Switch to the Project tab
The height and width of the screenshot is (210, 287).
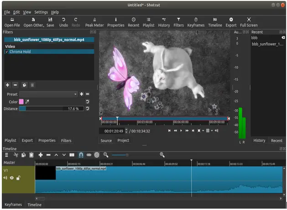123,140
